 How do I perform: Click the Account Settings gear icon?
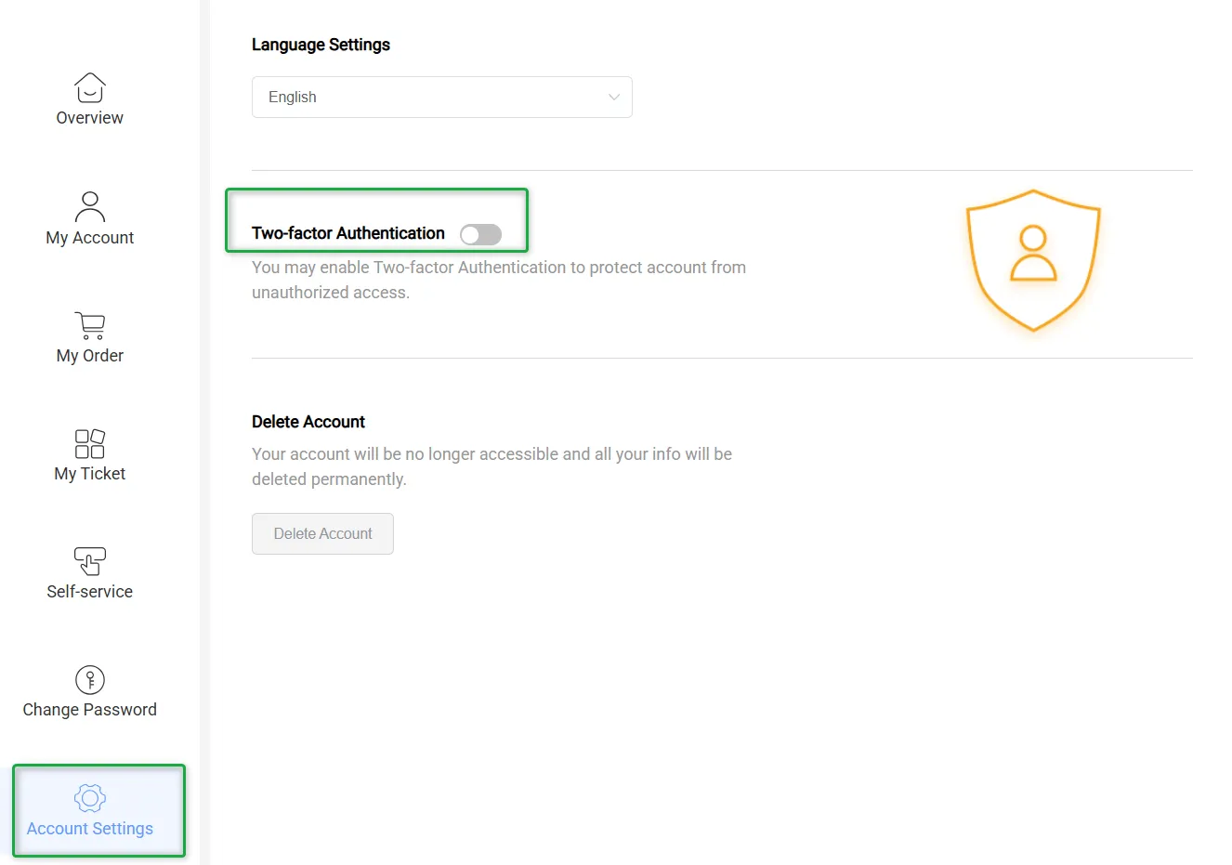(x=89, y=797)
